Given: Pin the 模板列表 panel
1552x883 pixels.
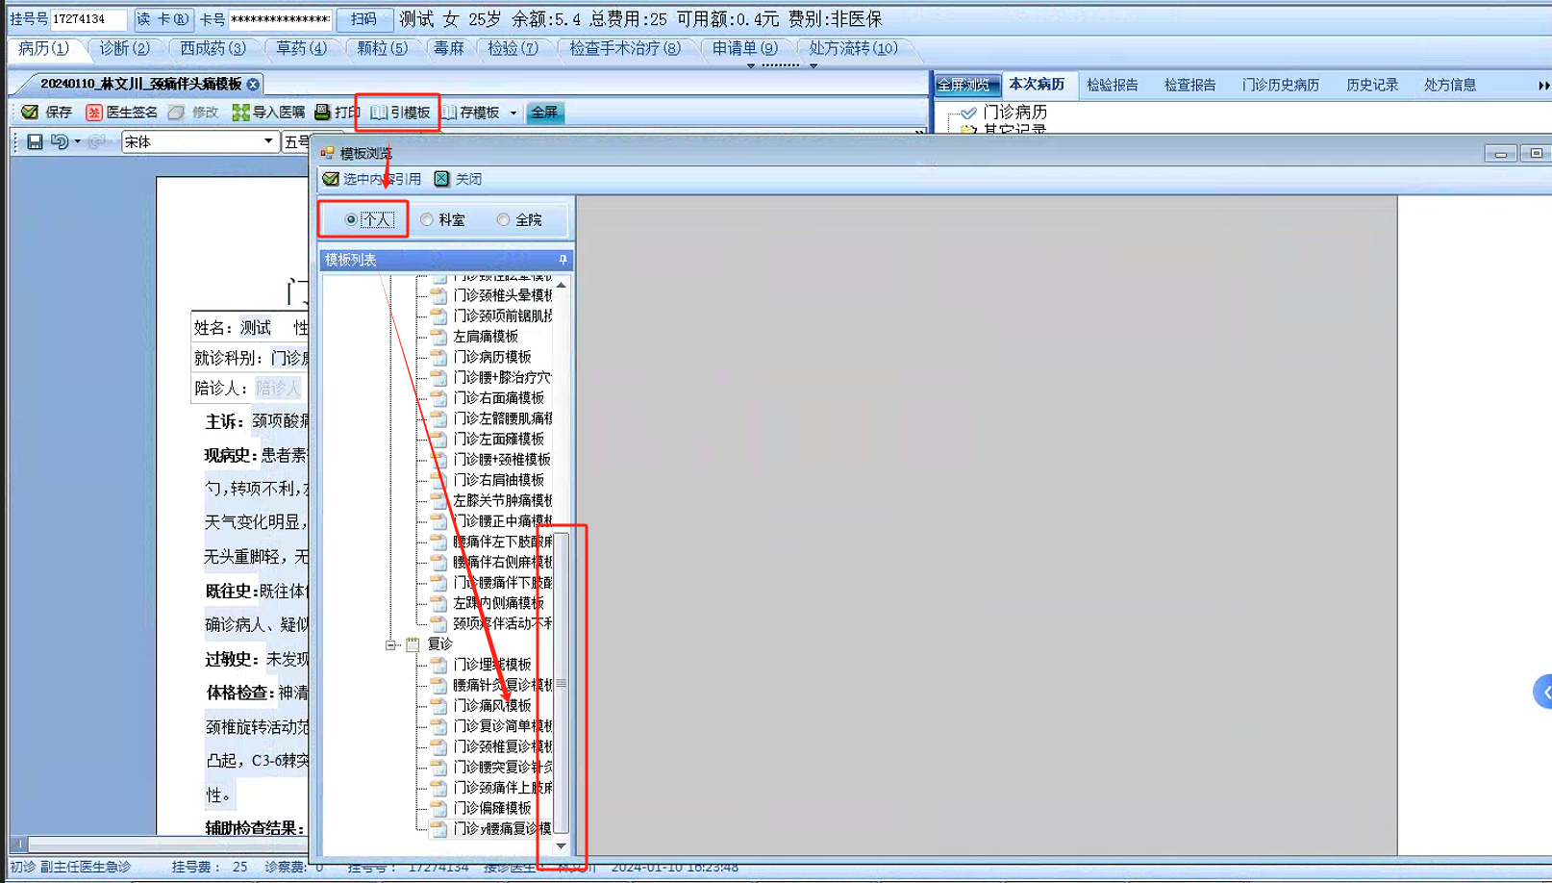Looking at the screenshot, I should (x=563, y=260).
